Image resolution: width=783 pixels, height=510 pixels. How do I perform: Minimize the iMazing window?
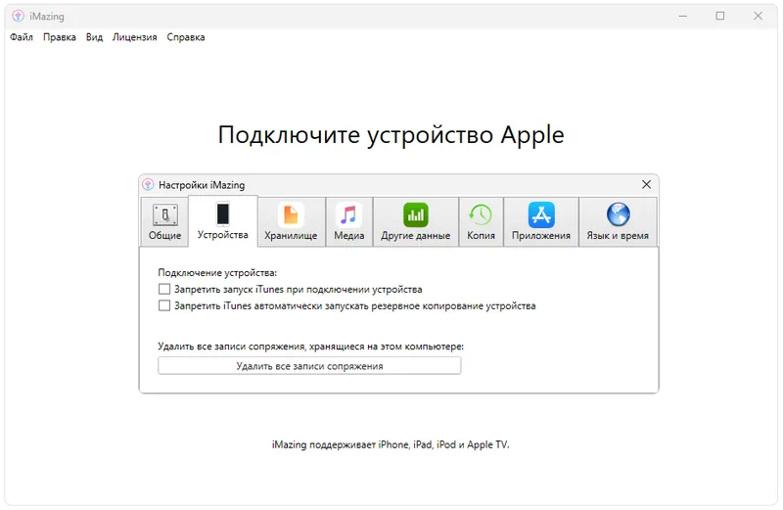point(682,16)
